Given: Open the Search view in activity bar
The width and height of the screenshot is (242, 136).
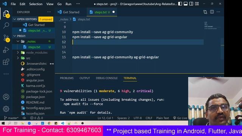Looking at the screenshot, I should coord(6,25).
